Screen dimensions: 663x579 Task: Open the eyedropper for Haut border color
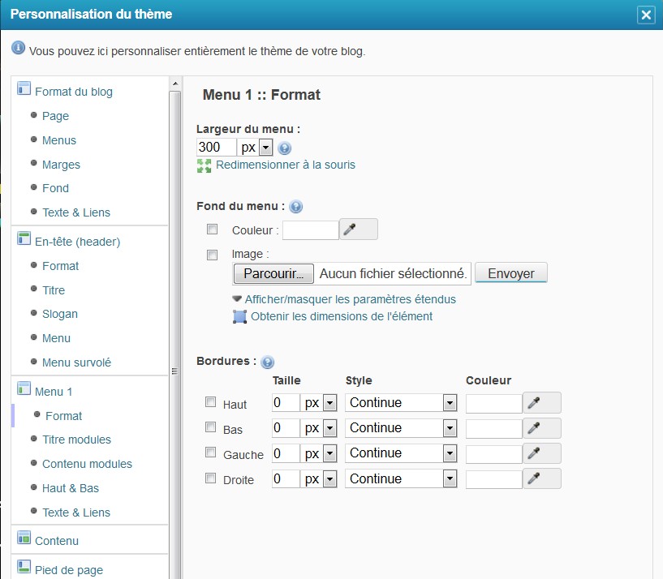541,403
